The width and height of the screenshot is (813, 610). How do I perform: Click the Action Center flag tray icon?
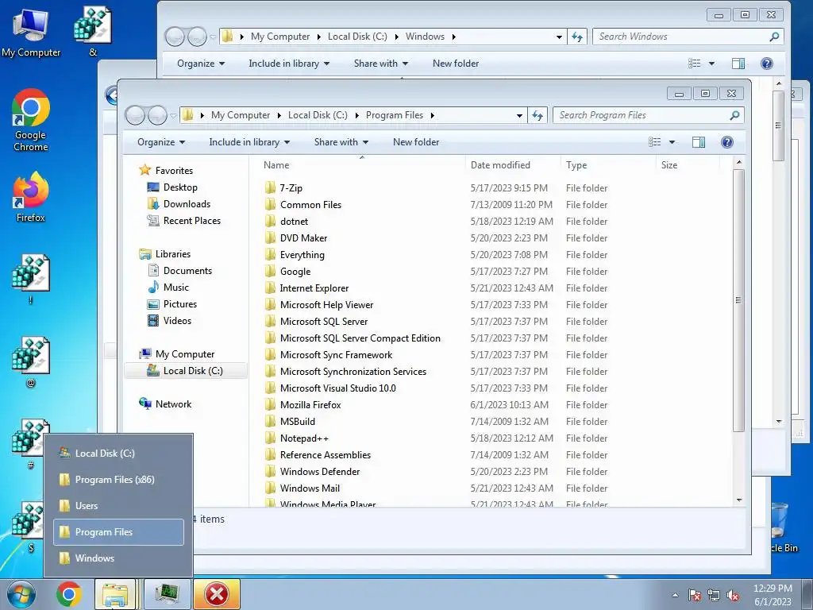click(694, 595)
